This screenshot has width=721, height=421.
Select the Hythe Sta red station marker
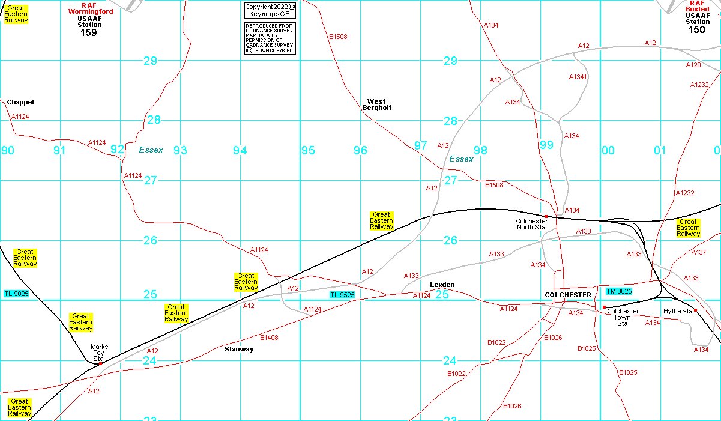pyautogui.click(x=695, y=310)
